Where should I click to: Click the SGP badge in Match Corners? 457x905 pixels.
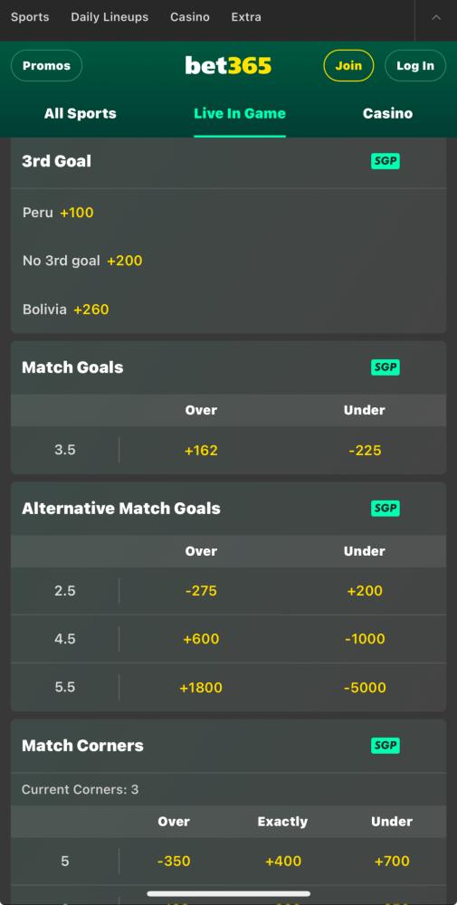pyautogui.click(x=385, y=745)
